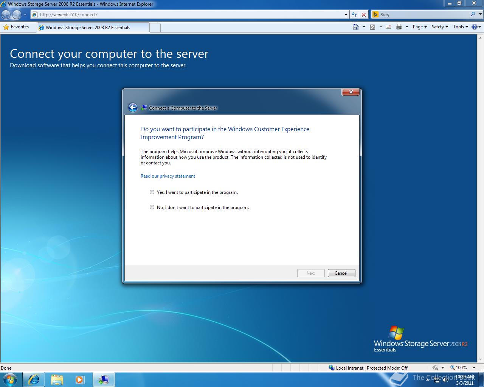Image resolution: width=484 pixels, height=387 pixels.
Task: Click the Bing search input box
Action: click(x=423, y=14)
